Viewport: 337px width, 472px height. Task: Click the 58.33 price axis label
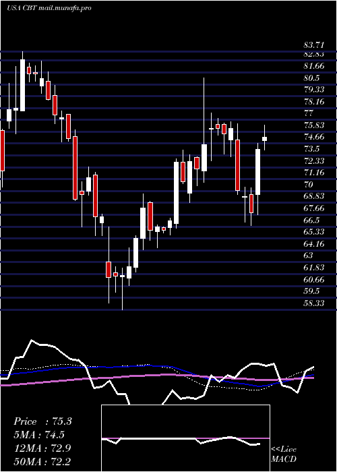[314, 303]
